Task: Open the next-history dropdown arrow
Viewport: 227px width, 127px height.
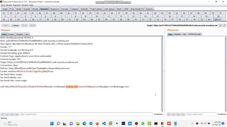Action: [x=34, y=25]
